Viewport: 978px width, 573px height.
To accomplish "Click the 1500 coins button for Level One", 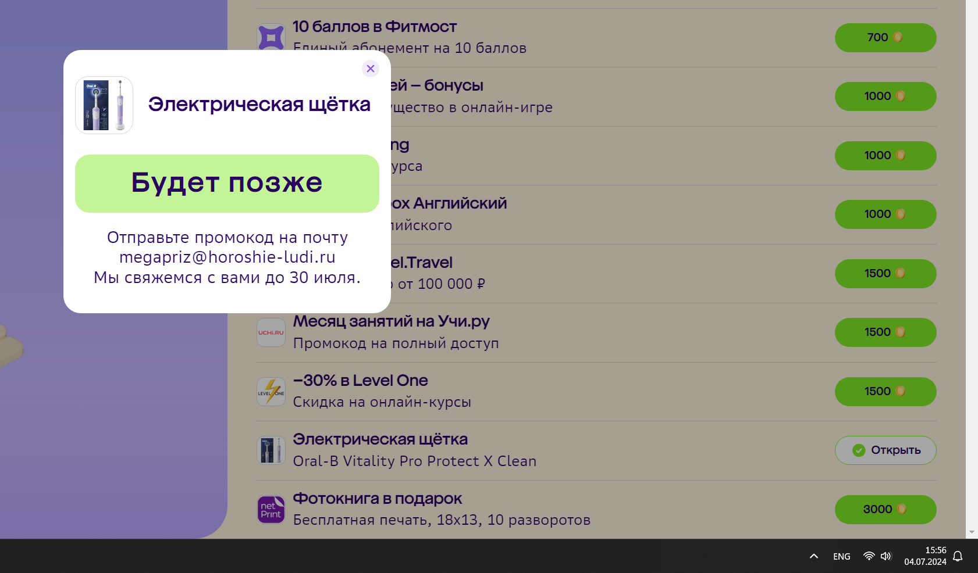I will click(x=885, y=392).
